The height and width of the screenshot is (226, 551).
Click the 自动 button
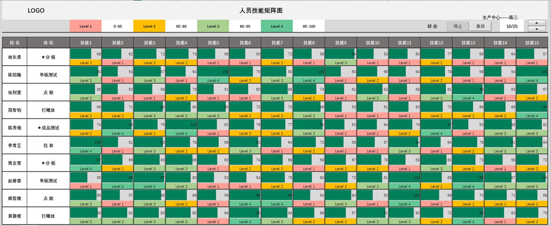coord(480,26)
